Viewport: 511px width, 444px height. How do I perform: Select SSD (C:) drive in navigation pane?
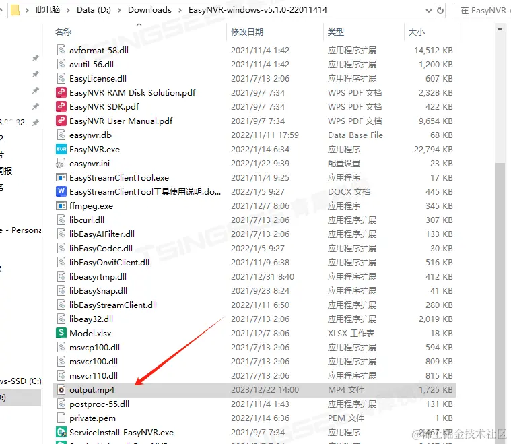pyautogui.click(x=20, y=381)
